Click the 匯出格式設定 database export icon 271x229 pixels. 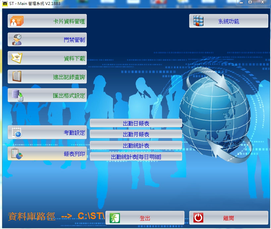click(17, 95)
